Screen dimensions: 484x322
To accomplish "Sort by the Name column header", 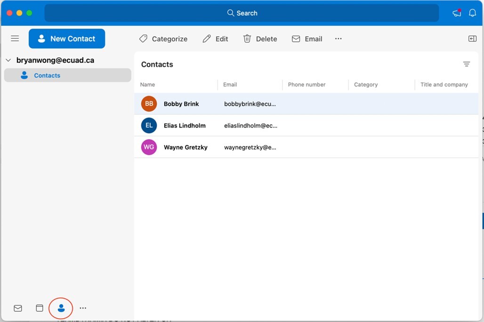I will pyautogui.click(x=147, y=85).
